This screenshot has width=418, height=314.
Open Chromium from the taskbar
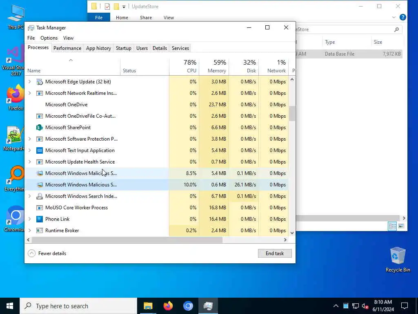[188, 306]
